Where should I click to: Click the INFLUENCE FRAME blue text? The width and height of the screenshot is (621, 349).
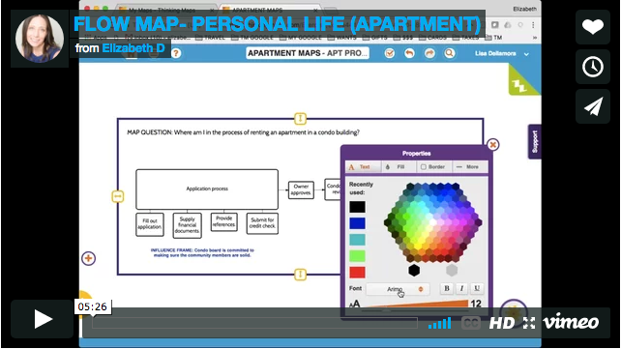pos(202,253)
